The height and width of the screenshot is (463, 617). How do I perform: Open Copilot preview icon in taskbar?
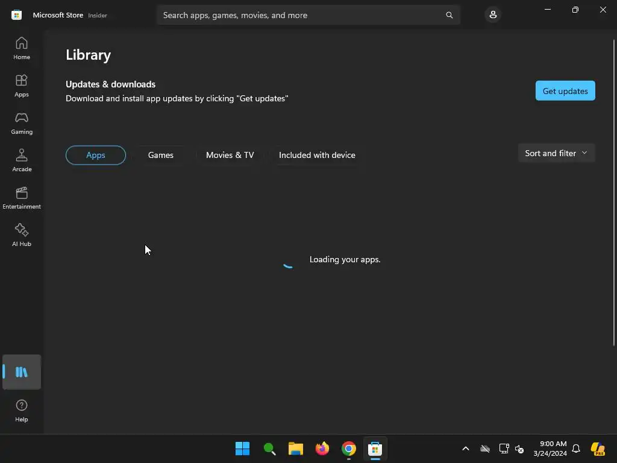[x=598, y=449]
